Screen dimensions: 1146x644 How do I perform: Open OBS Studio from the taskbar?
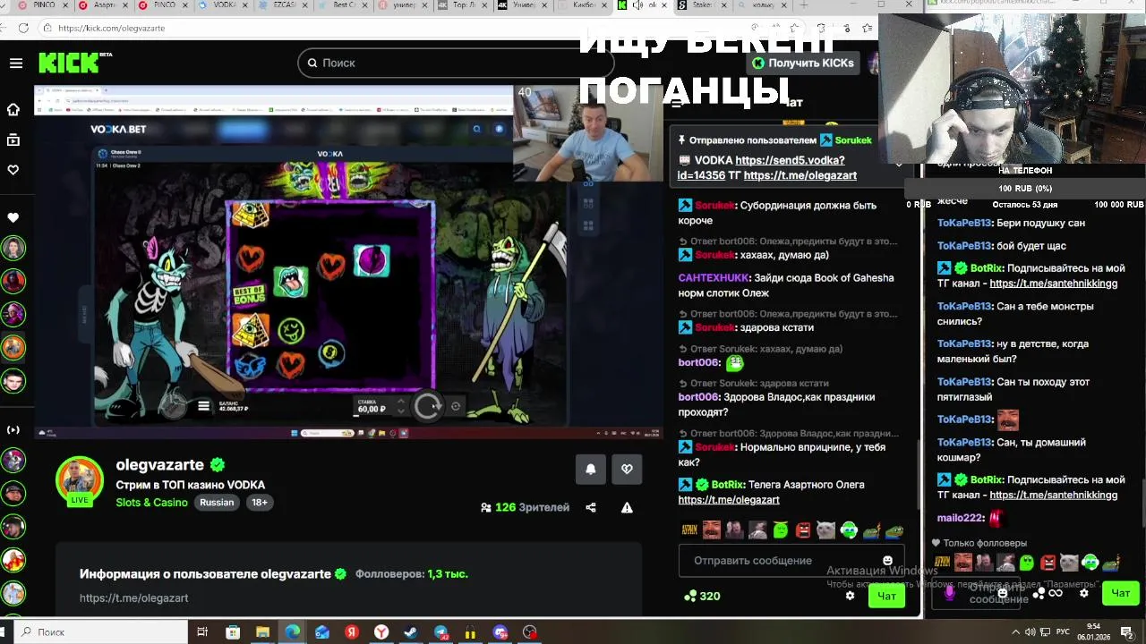[530, 632]
